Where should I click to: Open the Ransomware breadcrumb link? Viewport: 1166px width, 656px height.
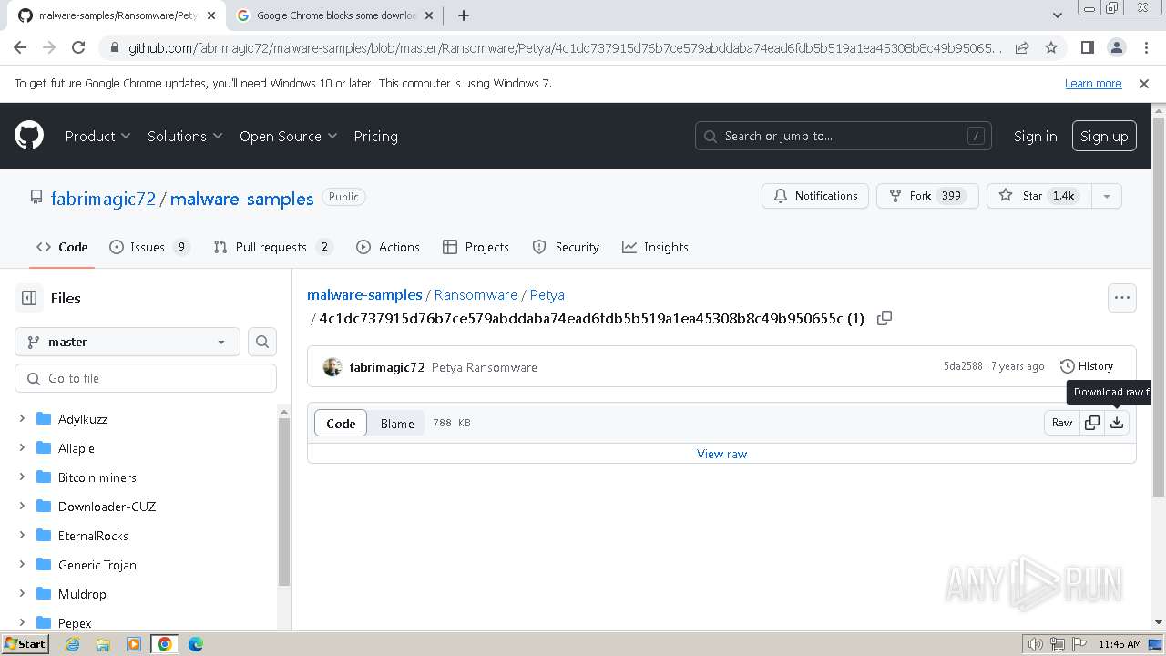(476, 295)
